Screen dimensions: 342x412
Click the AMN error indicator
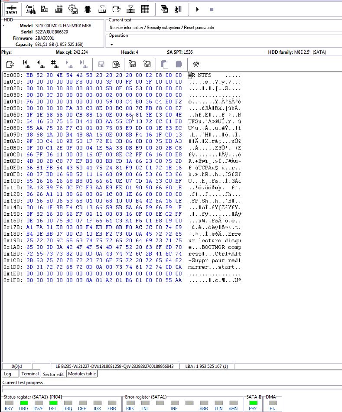pyautogui.click(x=233, y=403)
